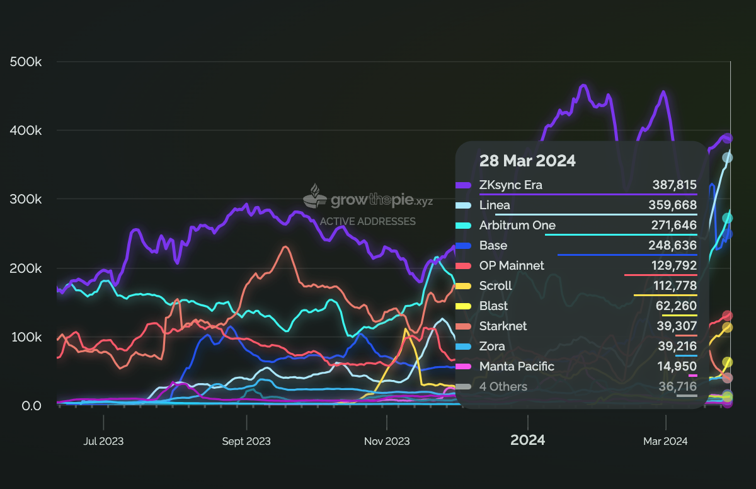The image size is (756, 489).
Task: Click the value 271,646
Action: click(674, 226)
